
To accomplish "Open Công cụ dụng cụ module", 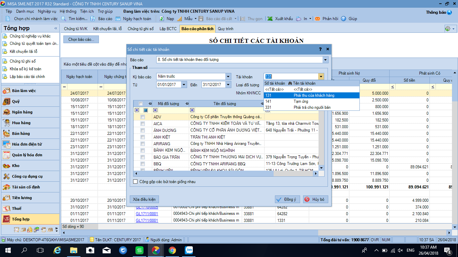I will coord(30,176).
